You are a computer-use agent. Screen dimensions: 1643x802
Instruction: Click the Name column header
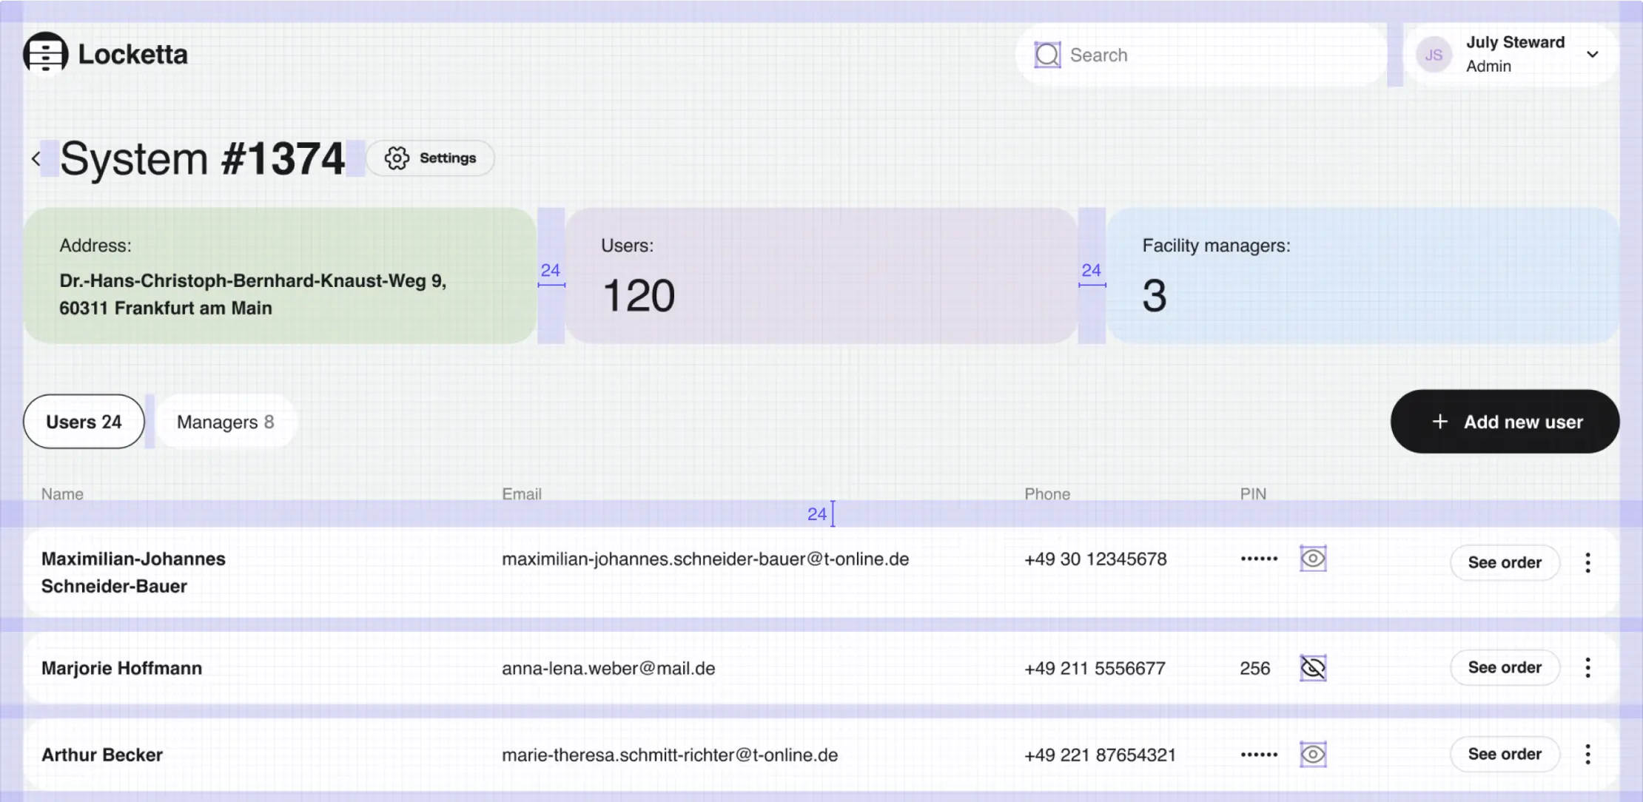pos(62,493)
